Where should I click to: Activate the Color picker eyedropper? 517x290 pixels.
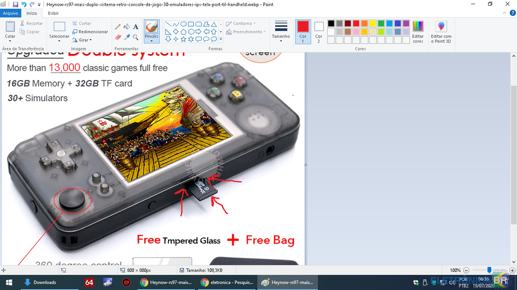click(127, 37)
